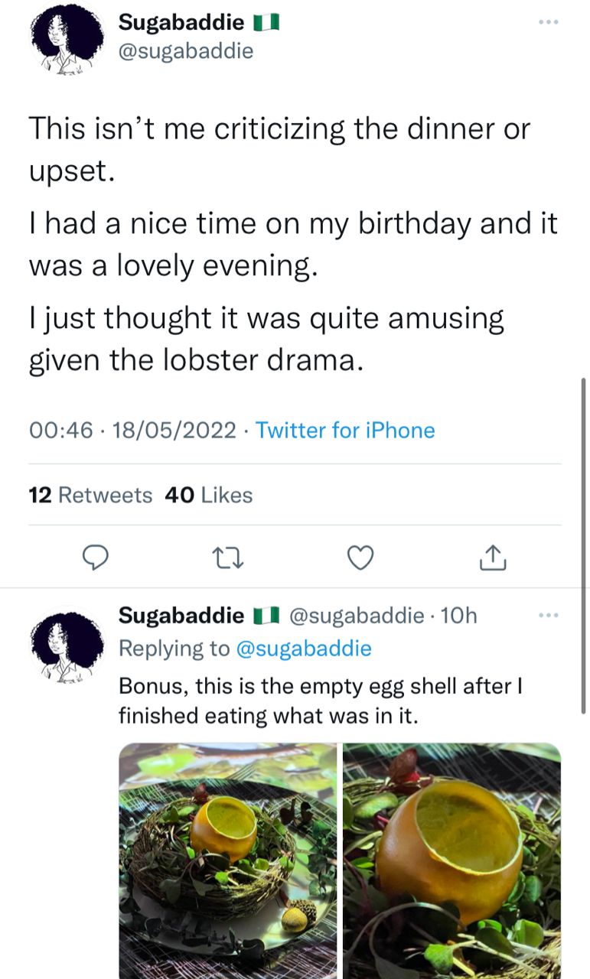Retweet using the arrows icon

(227, 561)
